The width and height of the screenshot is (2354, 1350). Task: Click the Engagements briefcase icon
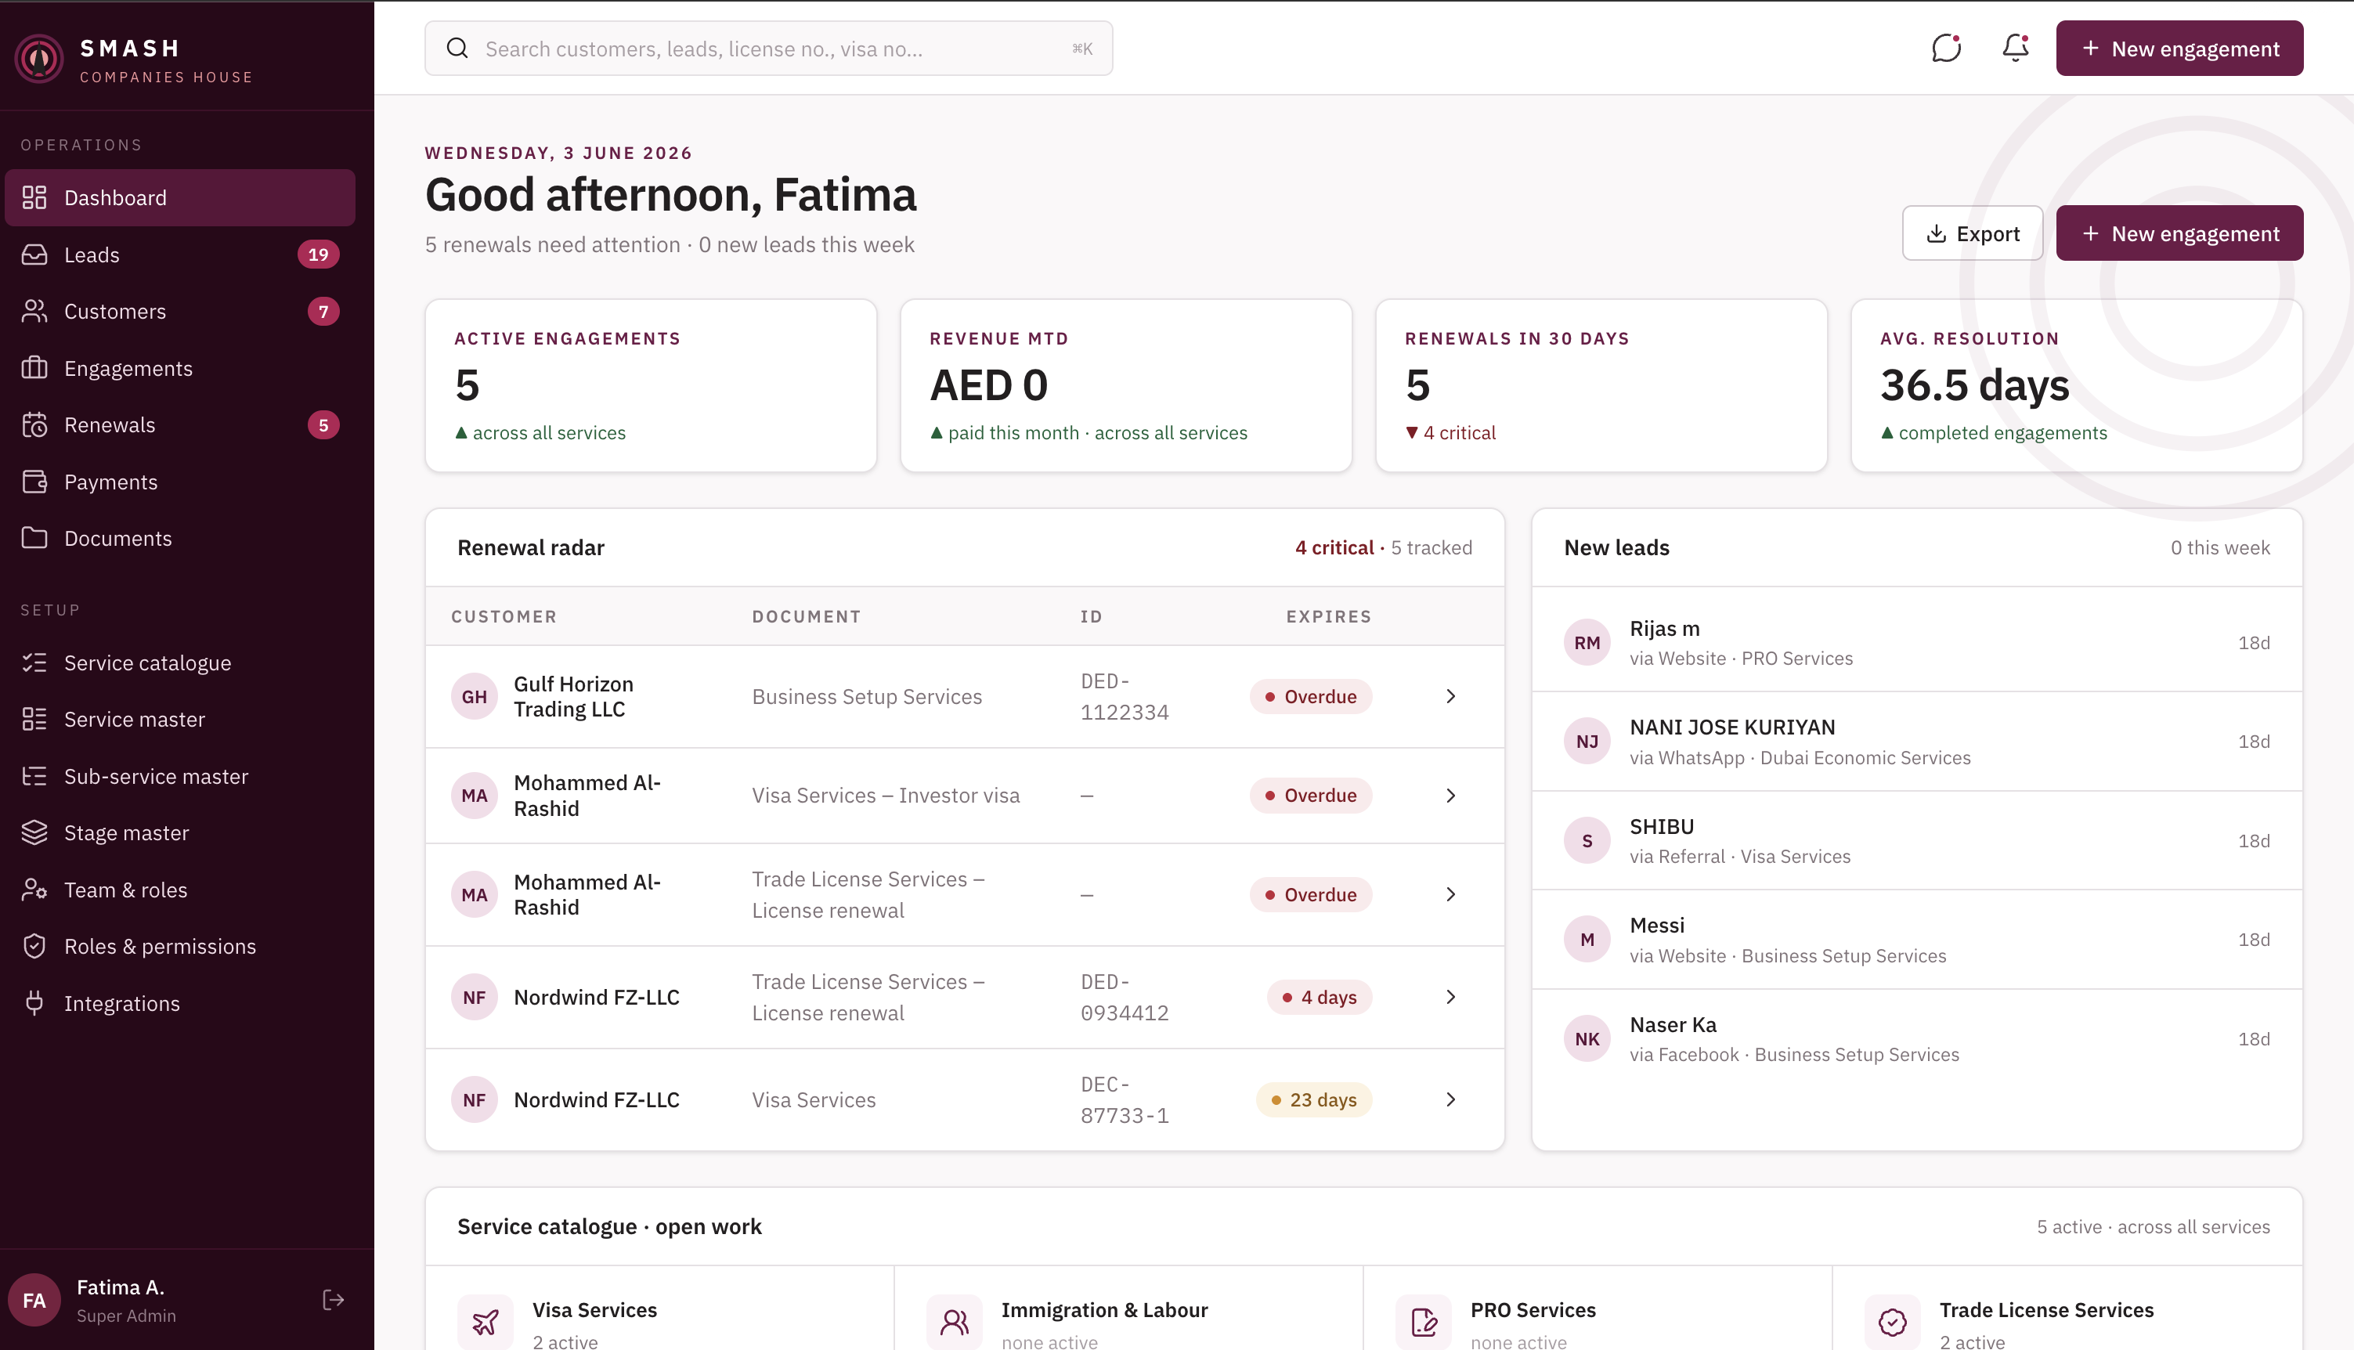tap(34, 368)
